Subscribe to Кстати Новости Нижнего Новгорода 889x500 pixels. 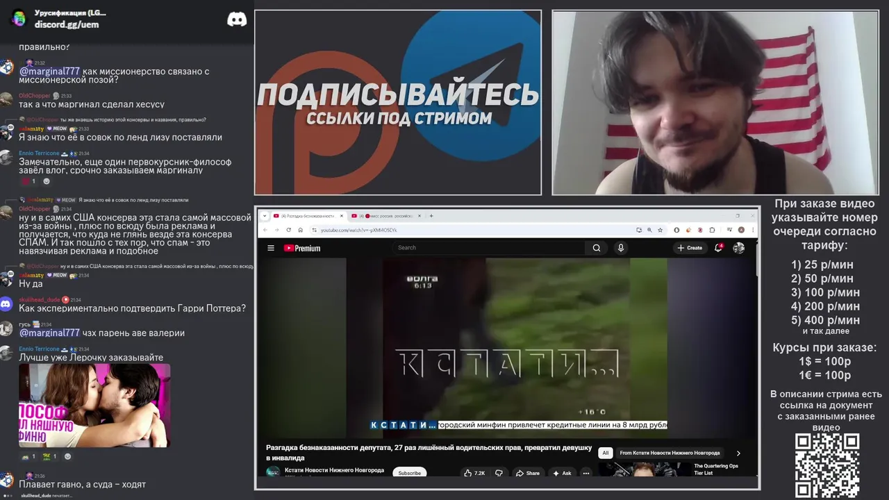click(x=410, y=473)
